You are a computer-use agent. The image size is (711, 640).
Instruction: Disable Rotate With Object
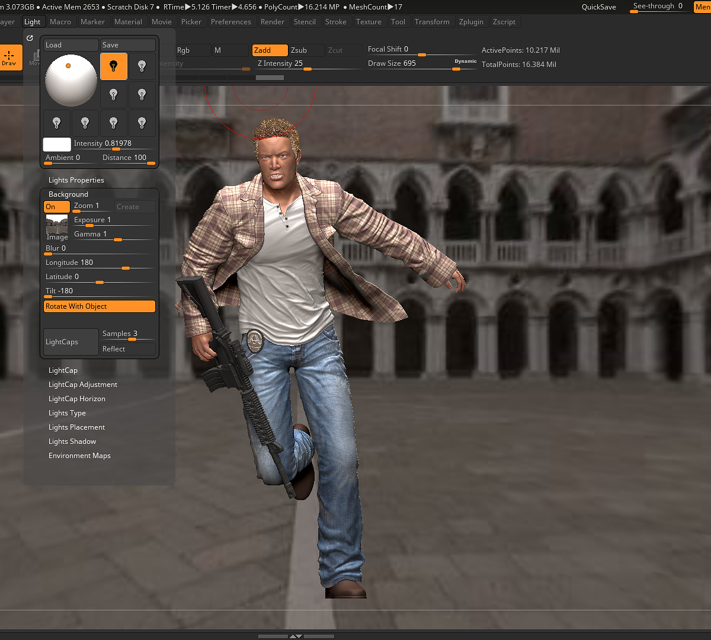click(100, 306)
